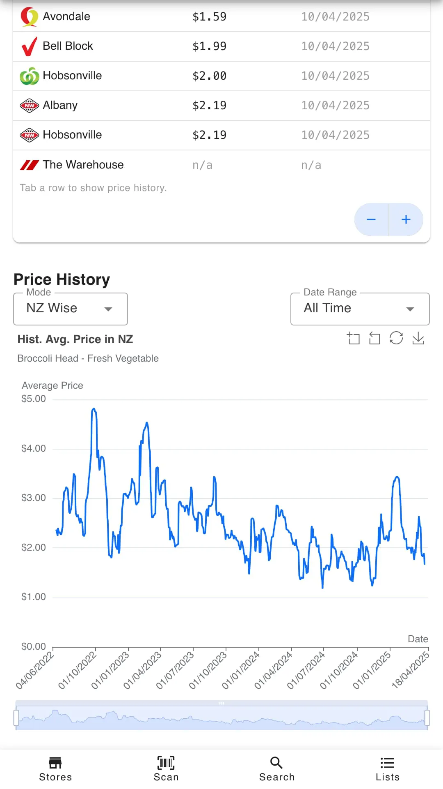Click the left handle of chart range slider
This screenshot has height=789, width=443.
pyautogui.click(x=16, y=717)
